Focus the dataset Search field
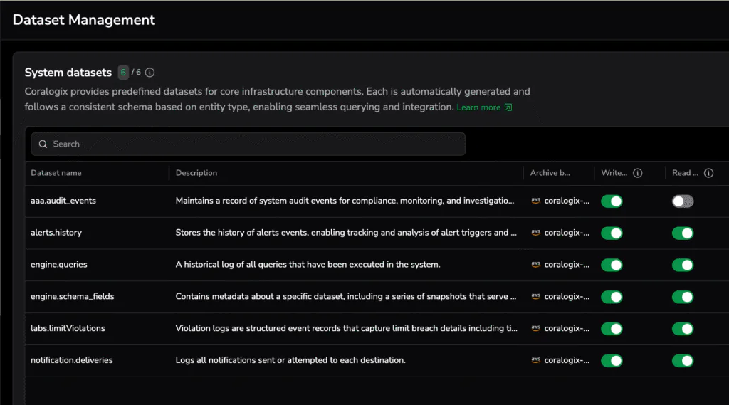Screen dimensions: 729x405 coord(248,144)
